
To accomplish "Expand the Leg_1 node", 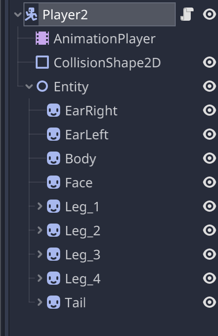I will point(40,206).
